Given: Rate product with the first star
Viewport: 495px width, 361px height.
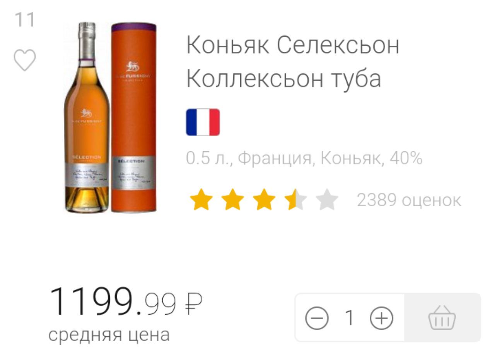Looking at the screenshot, I should [201, 200].
